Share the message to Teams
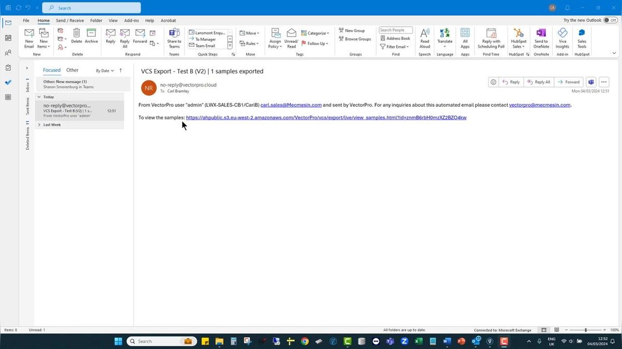 (x=174, y=38)
